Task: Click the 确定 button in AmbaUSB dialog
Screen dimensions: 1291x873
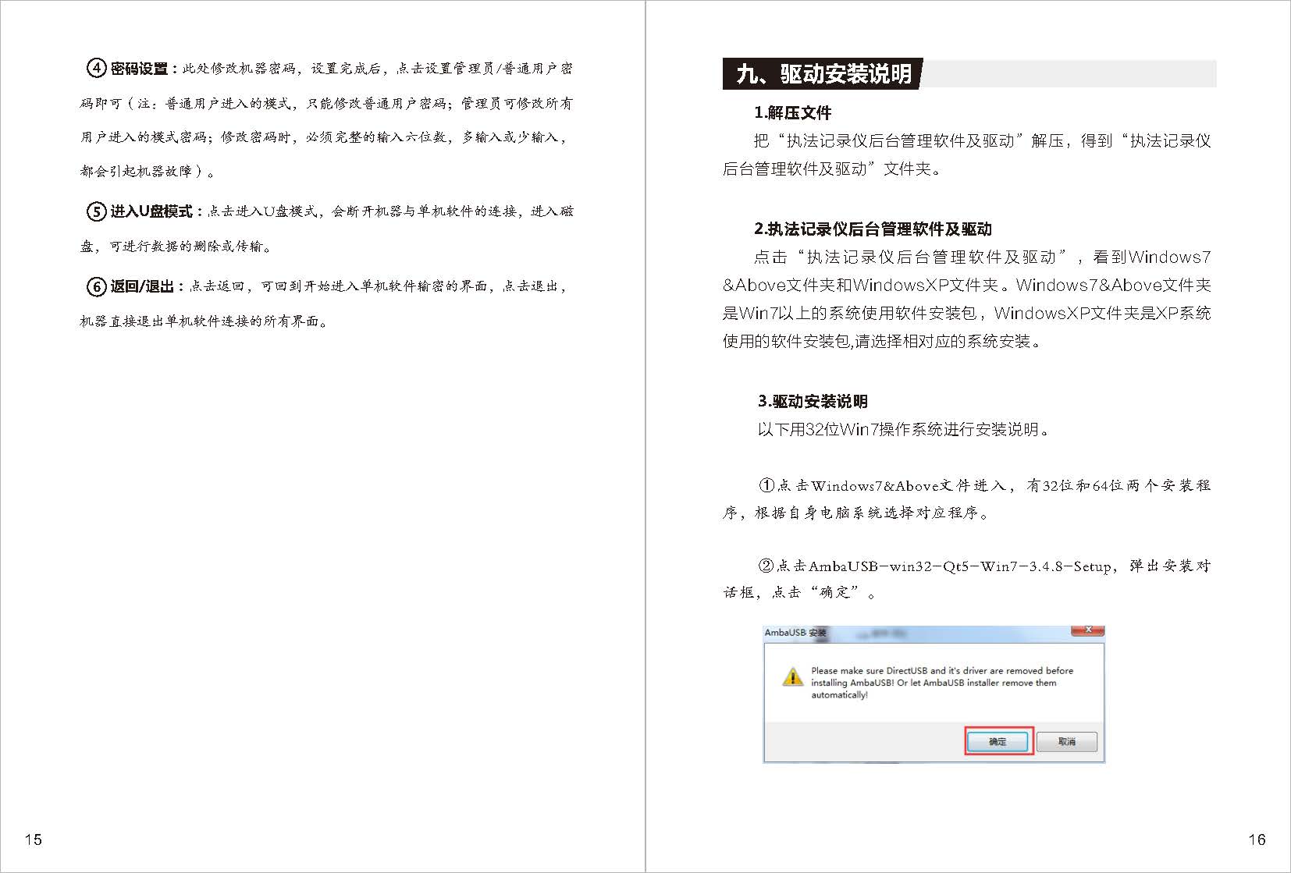Action: 998,741
